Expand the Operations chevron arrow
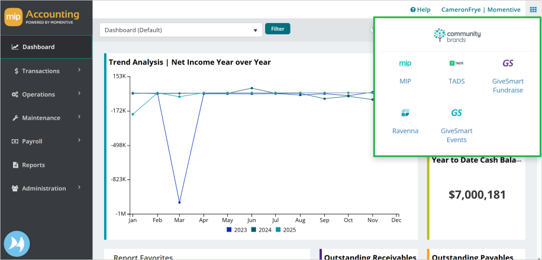Viewport: 542px width, 260px height. pyautogui.click(x=79, y=94)
